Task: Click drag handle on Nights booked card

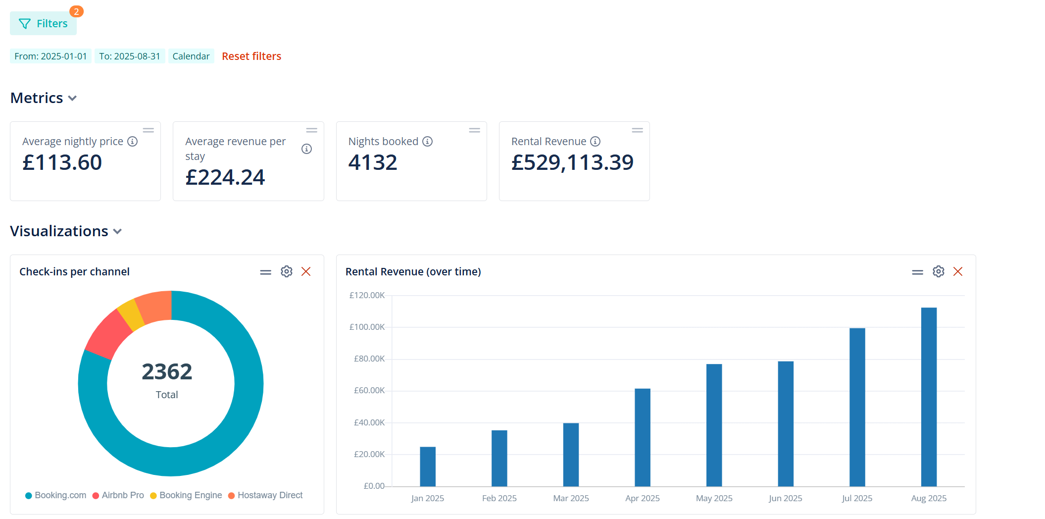Action: tap(474, 130)
